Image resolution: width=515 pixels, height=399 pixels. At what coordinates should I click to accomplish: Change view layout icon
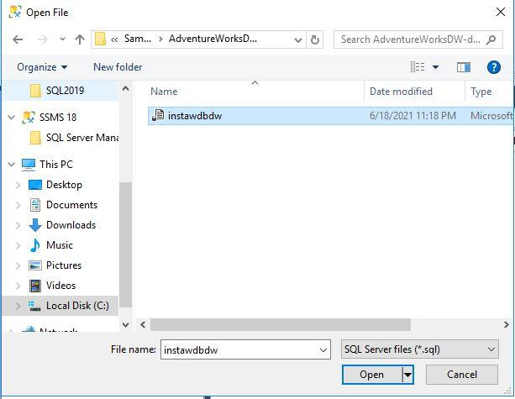pyautogui.click(x=418, y=67)
